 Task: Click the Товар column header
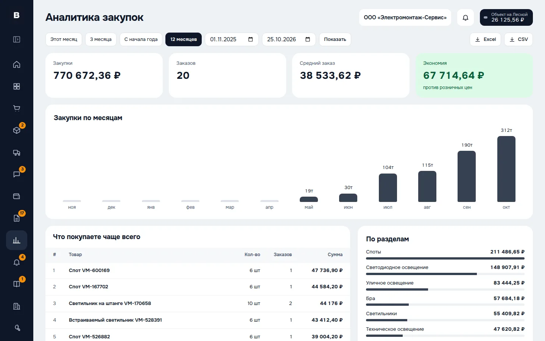click(x=75, y=255)
